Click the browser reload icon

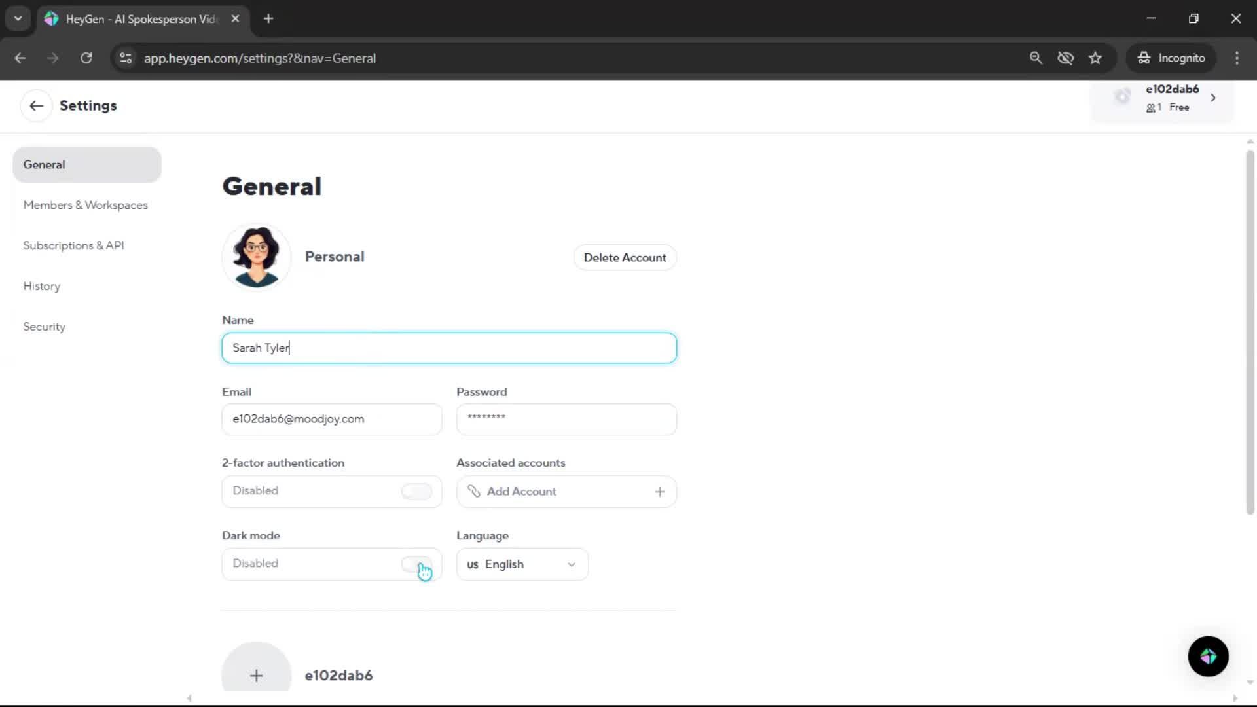(86, 58)
